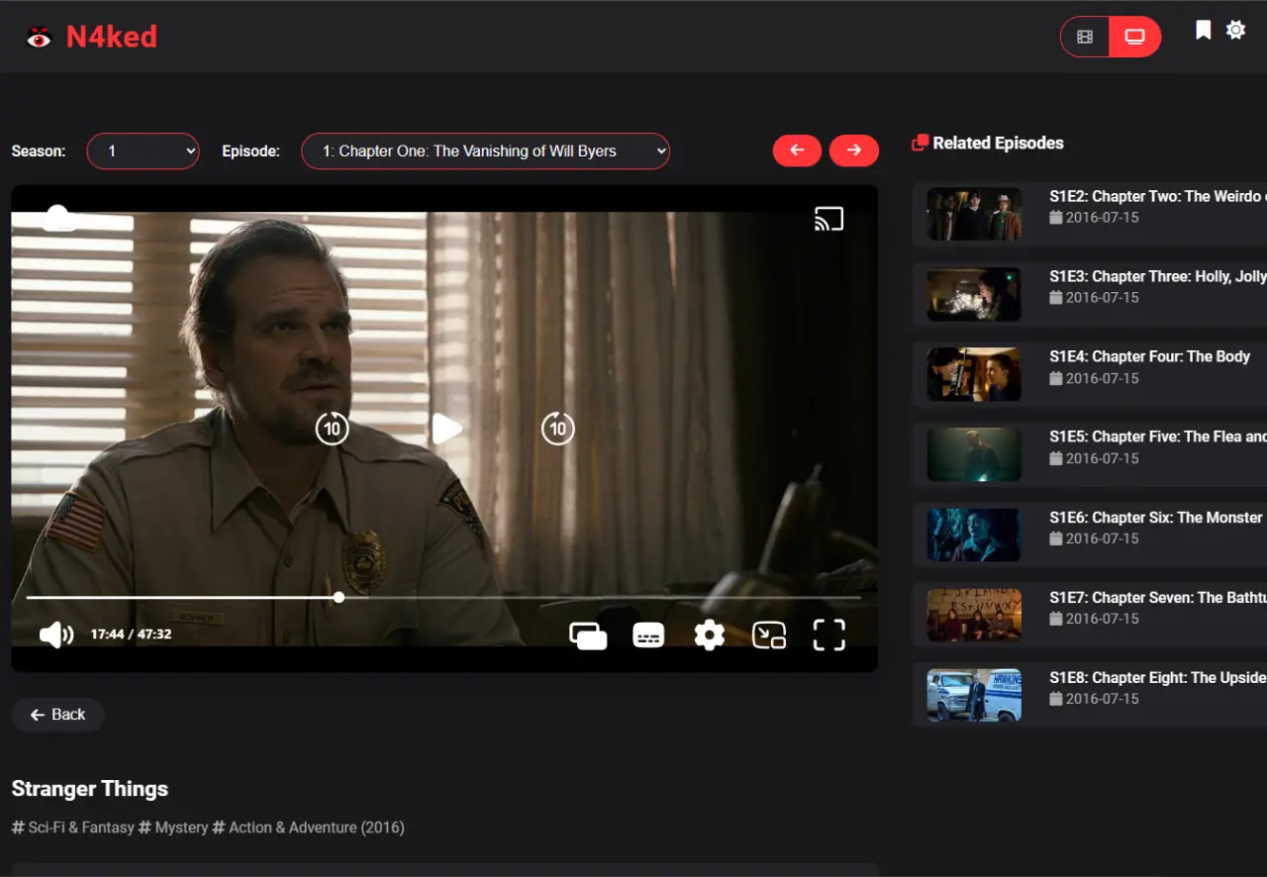Click the S1E3 episode thumbnail

(974, 294)
